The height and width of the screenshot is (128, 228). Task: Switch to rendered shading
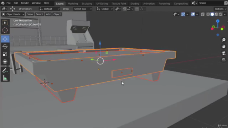(x=221, y=14)
